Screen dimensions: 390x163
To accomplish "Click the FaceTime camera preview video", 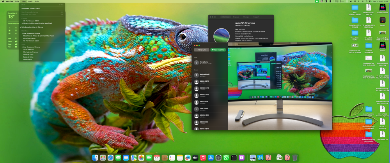I will pos(280,86).
